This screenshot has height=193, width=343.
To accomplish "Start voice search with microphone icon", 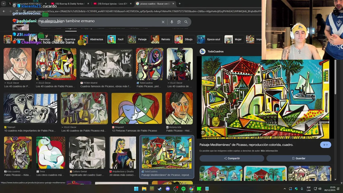I will pyautogui.click(x=172, y=22).
